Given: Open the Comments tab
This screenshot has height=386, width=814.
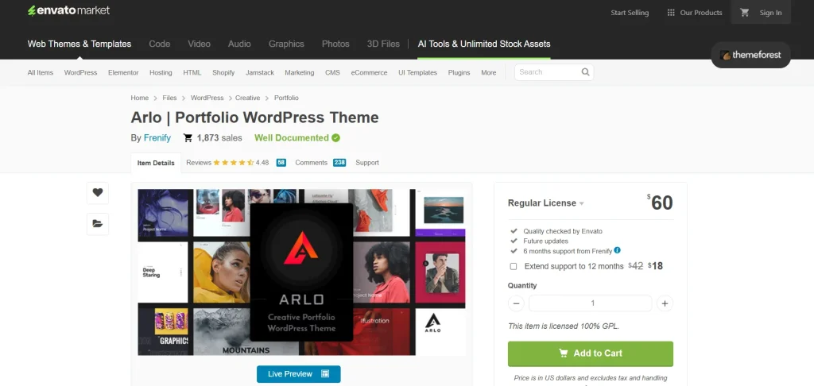Looking at the screenshot, I should [311, 162].
